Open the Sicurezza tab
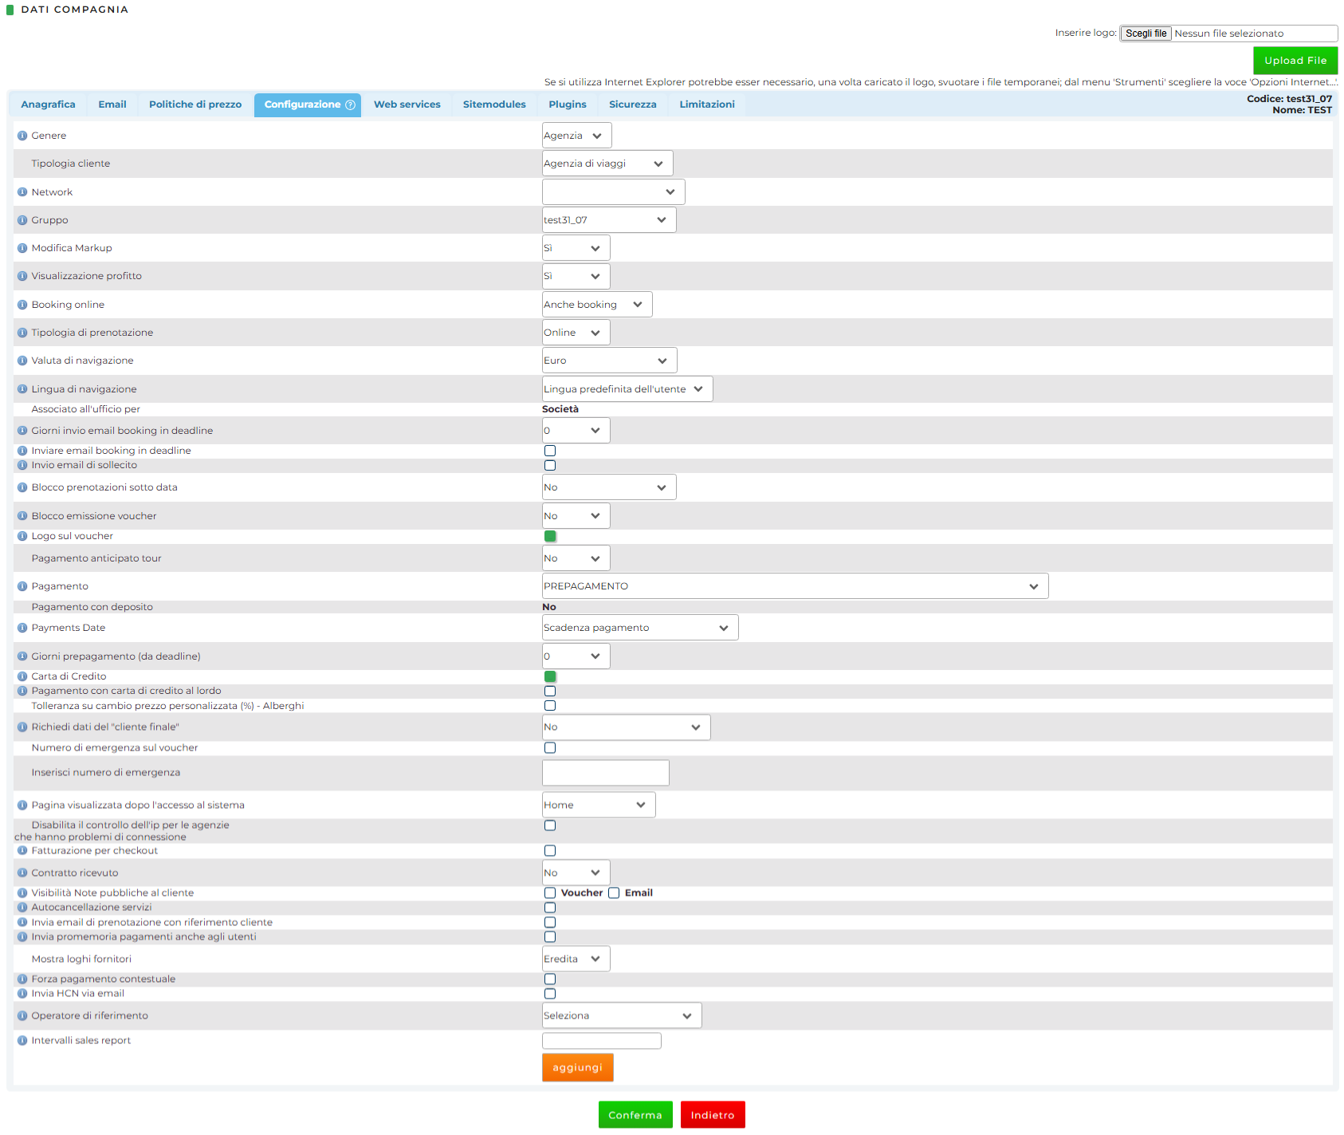Screen dimensions: 1344x1135 click(x=632, y=104)
